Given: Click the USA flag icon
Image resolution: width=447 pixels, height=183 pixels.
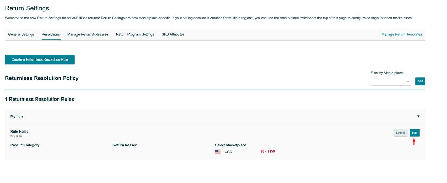Looking at the screenshot, I should pyautogui.click(x=218, y=152).
